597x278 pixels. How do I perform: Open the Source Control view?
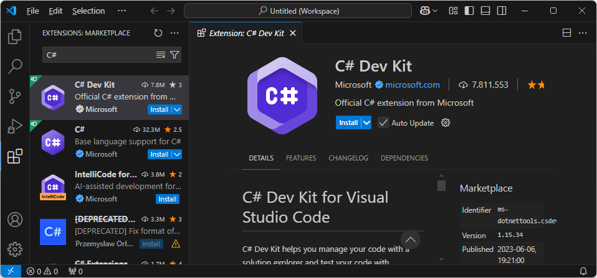(x=15, y=96)
